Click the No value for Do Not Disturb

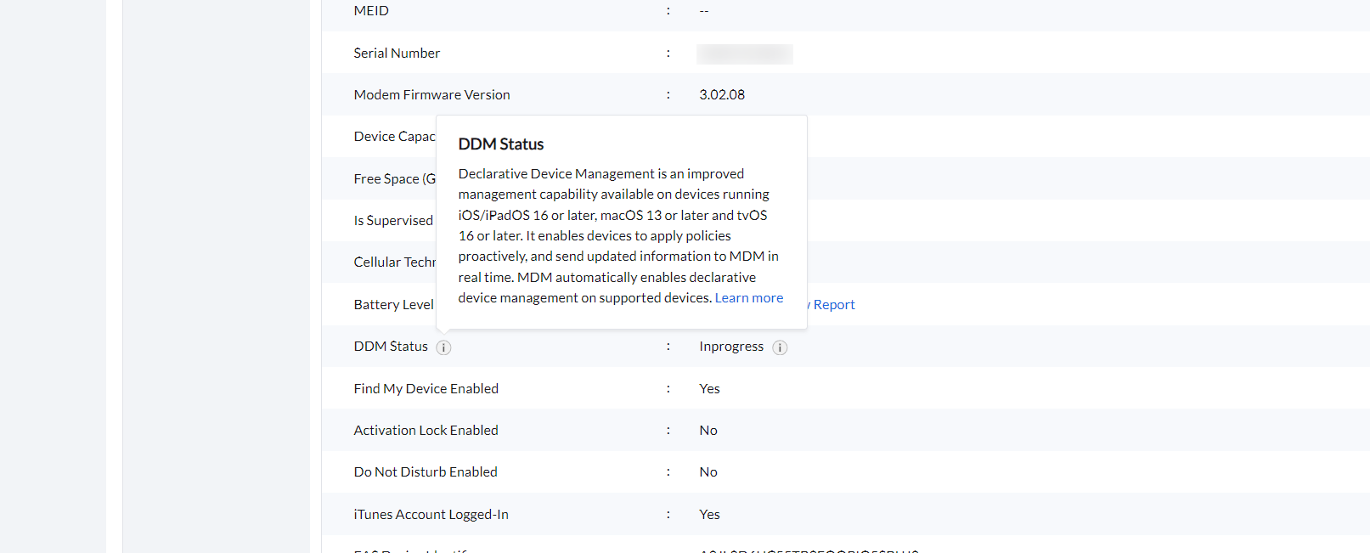click(708, 472)
